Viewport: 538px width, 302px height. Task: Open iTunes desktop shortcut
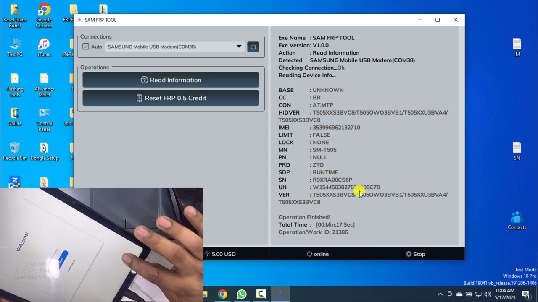[44, 47]
